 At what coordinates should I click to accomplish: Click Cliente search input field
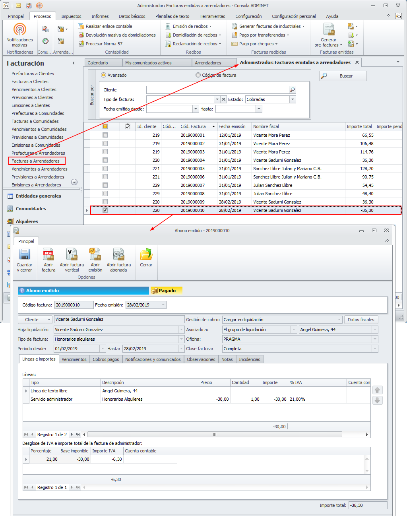click(217, 90)
